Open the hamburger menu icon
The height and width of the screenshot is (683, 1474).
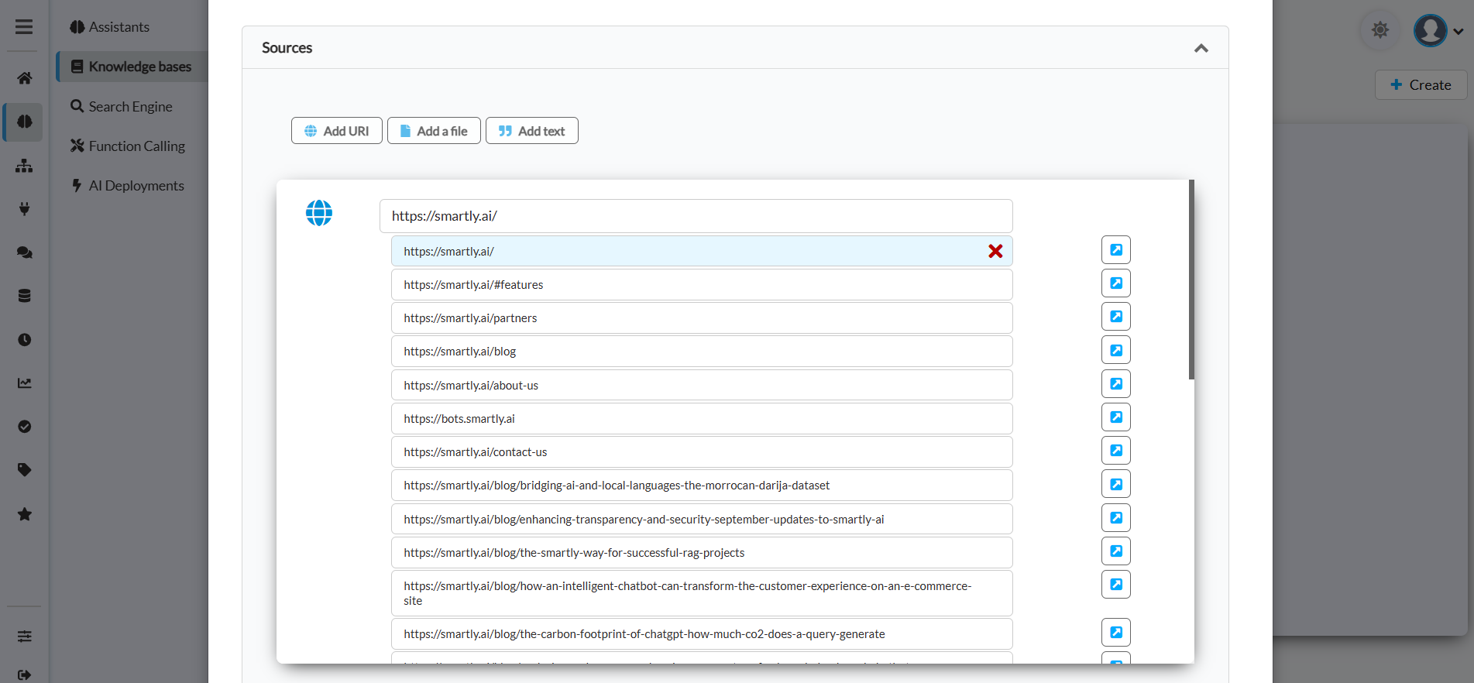click(24, 26)
